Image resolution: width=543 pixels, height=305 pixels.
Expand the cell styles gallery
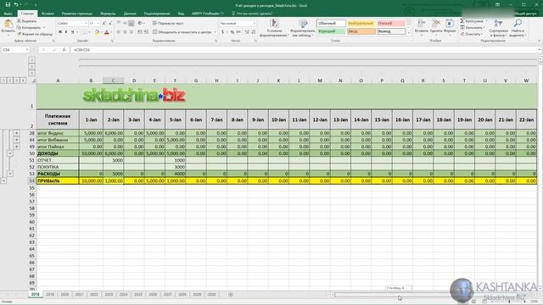(x=409, y=33)
